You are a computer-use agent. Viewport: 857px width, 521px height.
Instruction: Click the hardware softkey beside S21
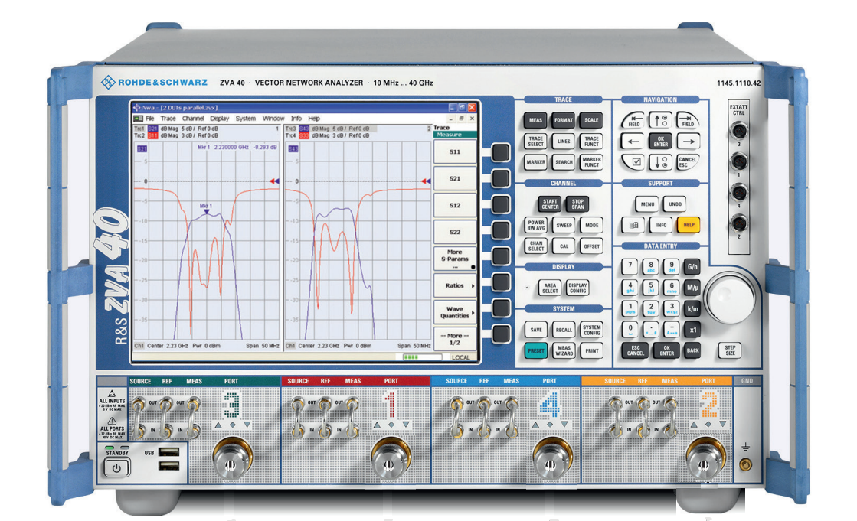(x=500, y=178)
